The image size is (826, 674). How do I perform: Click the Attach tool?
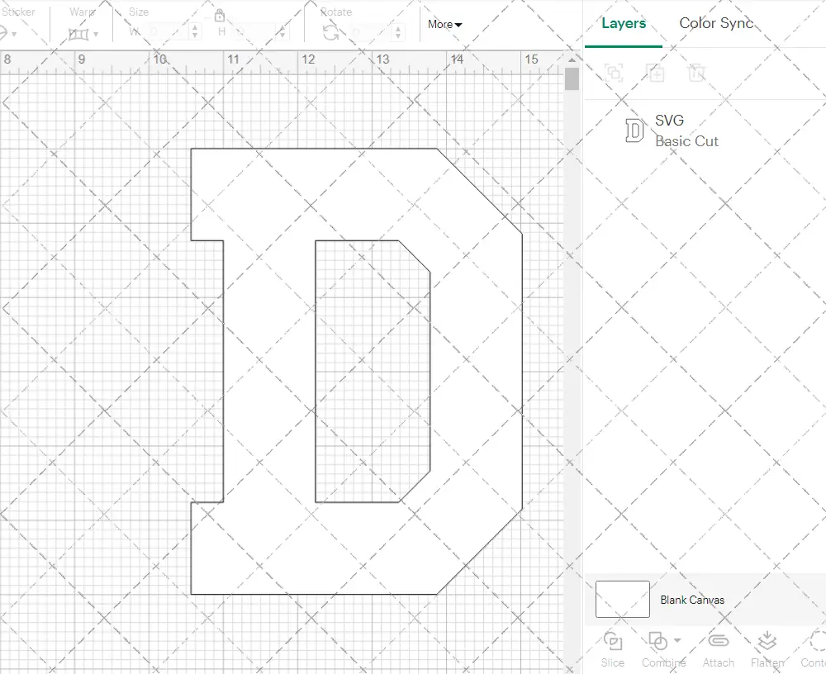tap(718, 650)
